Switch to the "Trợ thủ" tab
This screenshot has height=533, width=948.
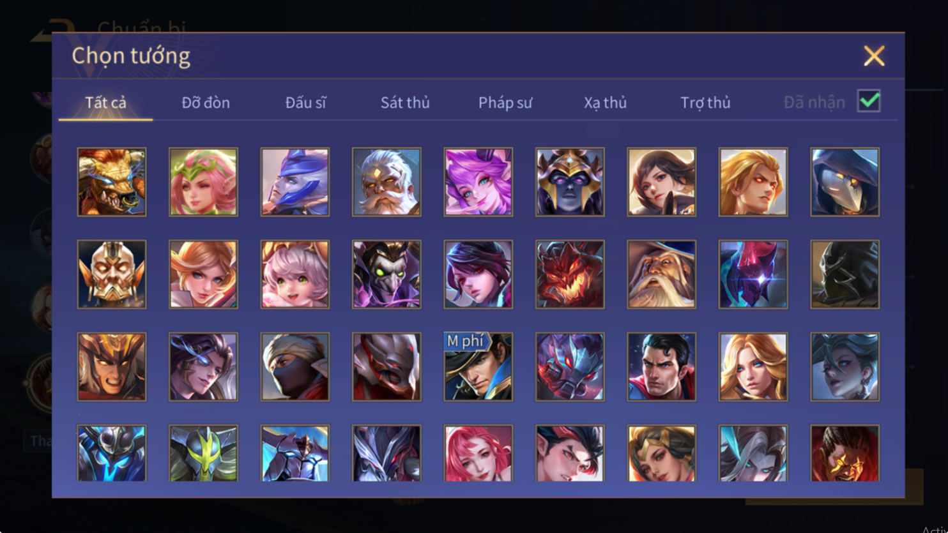coord(705,103)
